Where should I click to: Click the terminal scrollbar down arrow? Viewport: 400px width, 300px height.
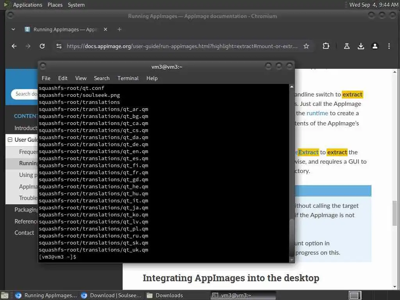(291, 260)
